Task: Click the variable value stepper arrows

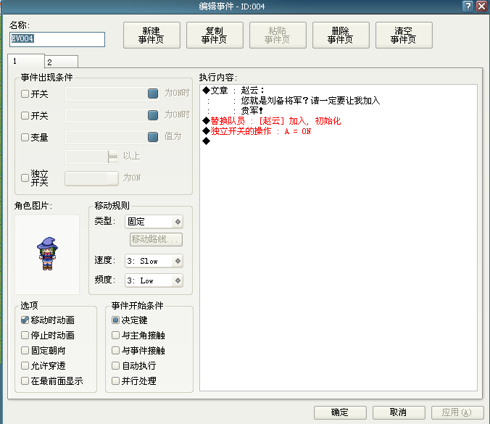Action: click(112, 157)
